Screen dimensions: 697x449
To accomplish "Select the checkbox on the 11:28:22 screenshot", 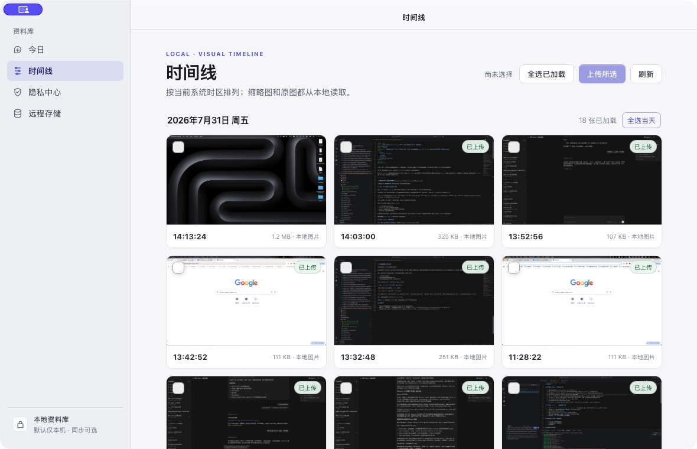I will click(x=514, y=268).
